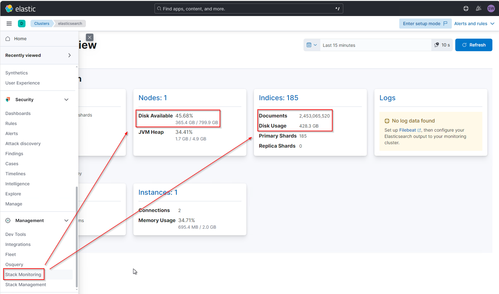Open Explore in Security menu
Image resolution: width=499 pixels, height=294 pixels.
point(13,194)
